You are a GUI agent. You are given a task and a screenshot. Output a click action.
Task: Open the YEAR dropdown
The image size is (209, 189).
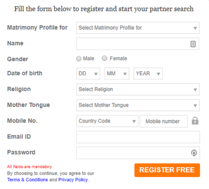[x=148, y=73]
